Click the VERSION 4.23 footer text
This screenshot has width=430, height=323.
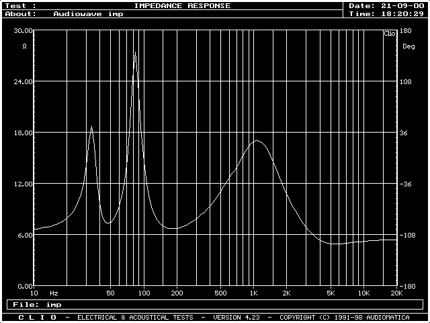click(x=236, y=318)
